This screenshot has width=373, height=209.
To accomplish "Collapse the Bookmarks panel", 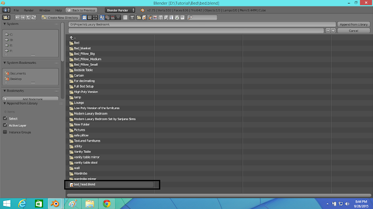I will tap(5, 91).
